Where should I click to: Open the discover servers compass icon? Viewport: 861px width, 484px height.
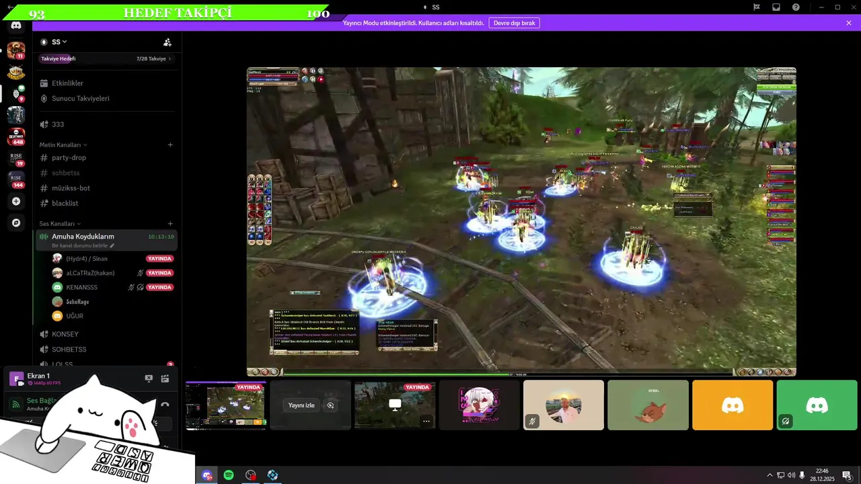16,223
